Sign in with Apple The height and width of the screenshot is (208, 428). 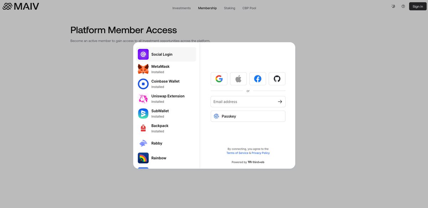pos(238,79)
